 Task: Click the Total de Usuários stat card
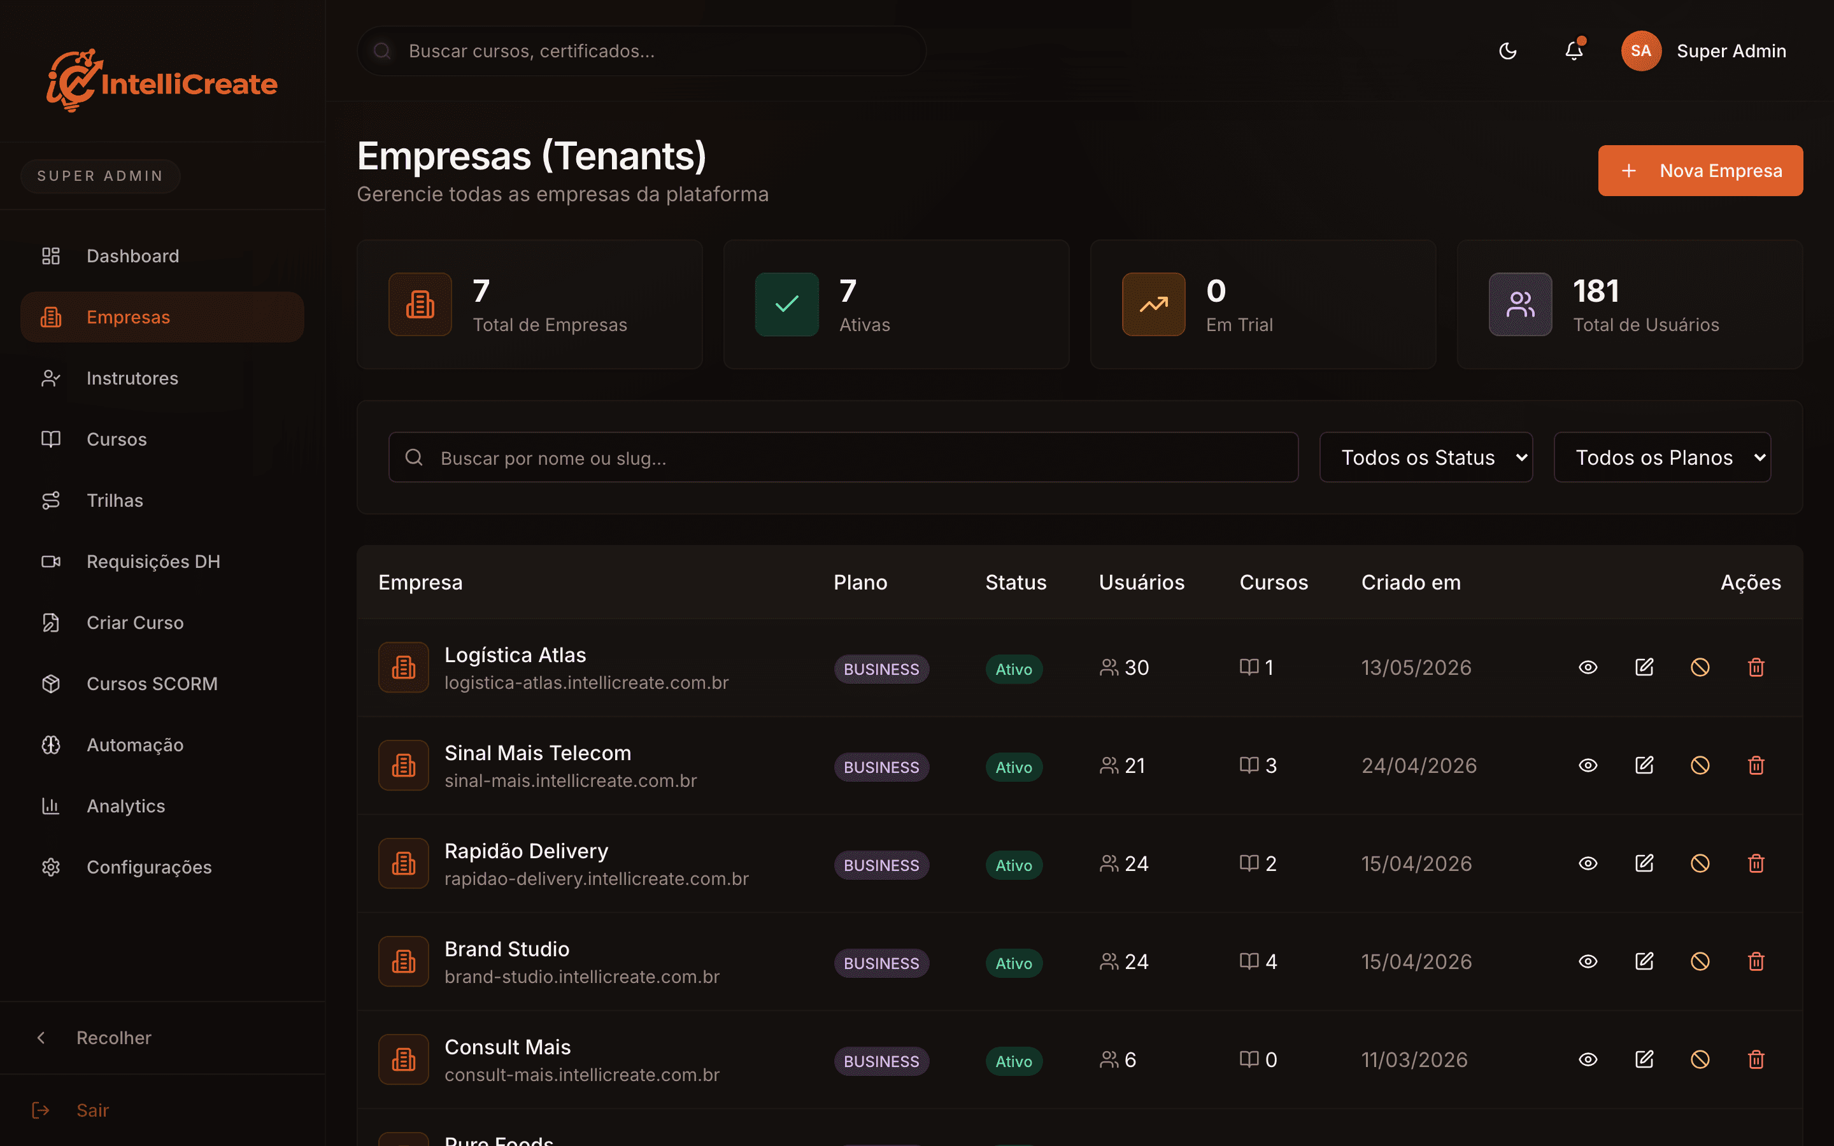1630,305
